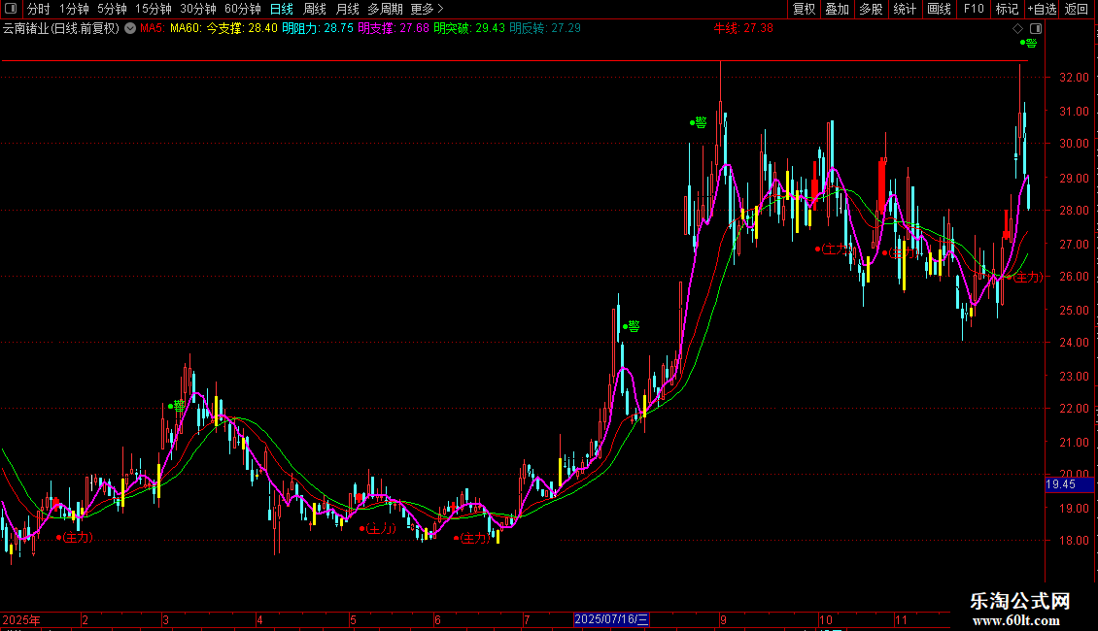1098x631 pixels.
Task: Click the 叠加 overlay button
Action: pos(837,9)
